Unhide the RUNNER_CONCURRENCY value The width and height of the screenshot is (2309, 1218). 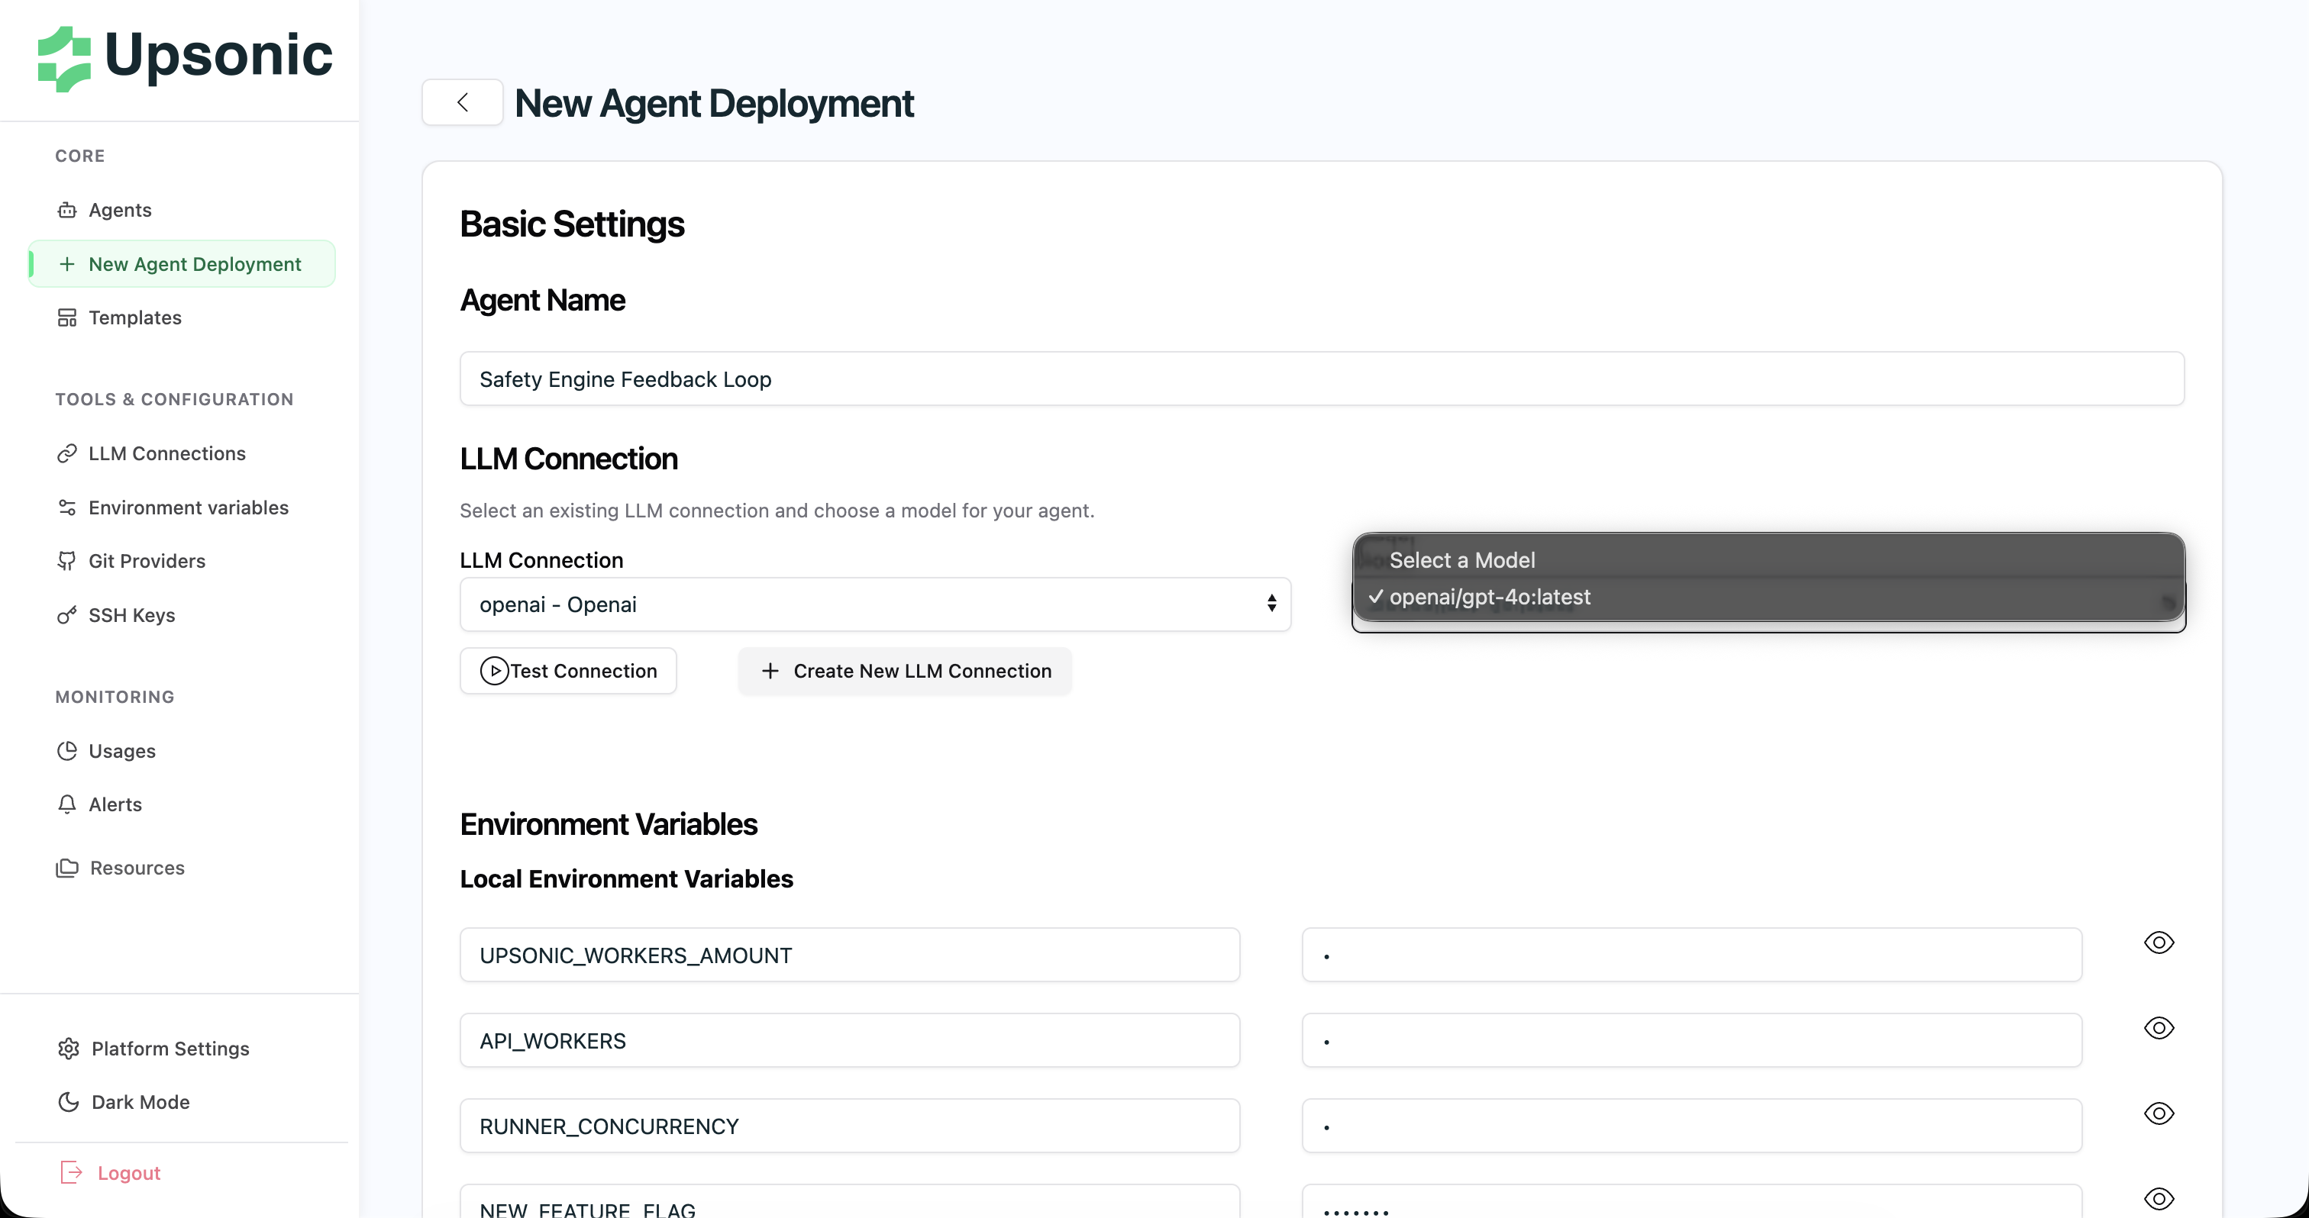2159,1113
